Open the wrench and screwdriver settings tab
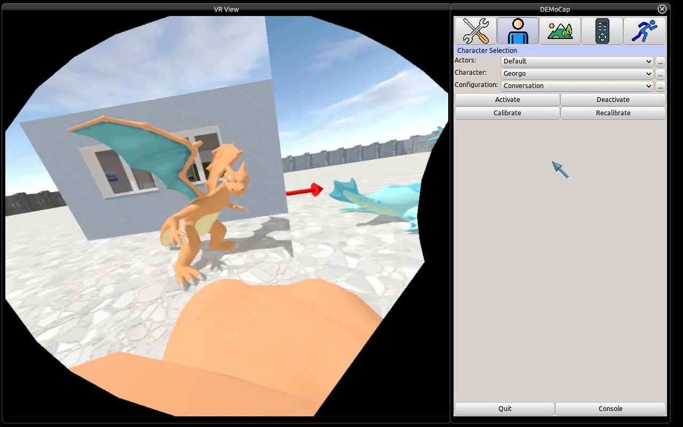The image size is (683, 427). coord(475,30)
